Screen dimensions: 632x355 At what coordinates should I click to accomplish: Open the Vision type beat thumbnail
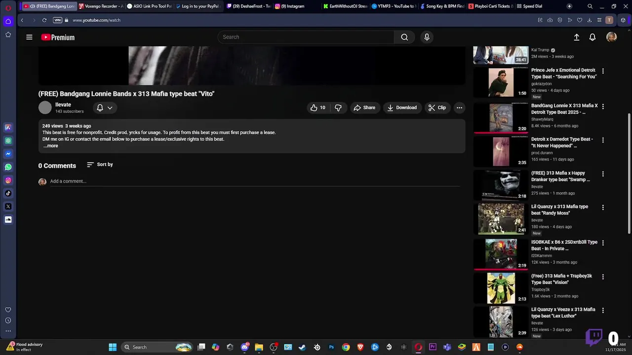coord(501,288)
